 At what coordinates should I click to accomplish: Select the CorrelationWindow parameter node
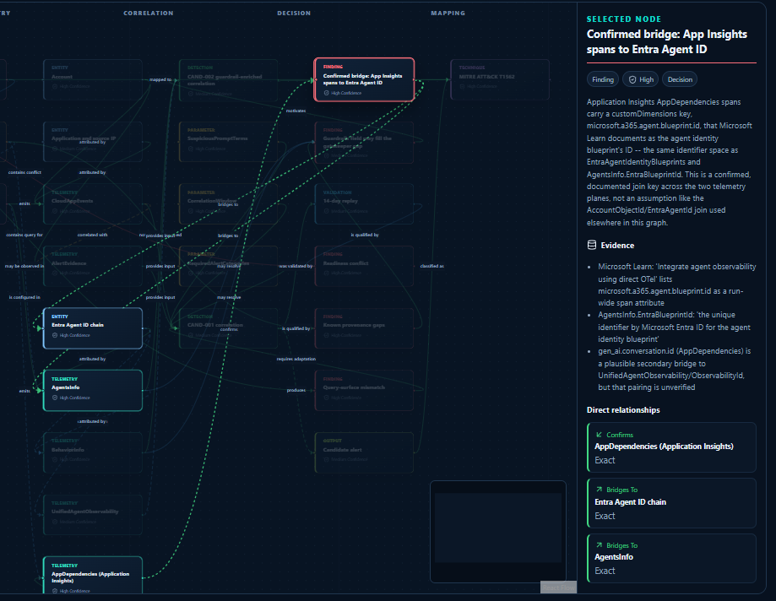(x=228, y=203)
